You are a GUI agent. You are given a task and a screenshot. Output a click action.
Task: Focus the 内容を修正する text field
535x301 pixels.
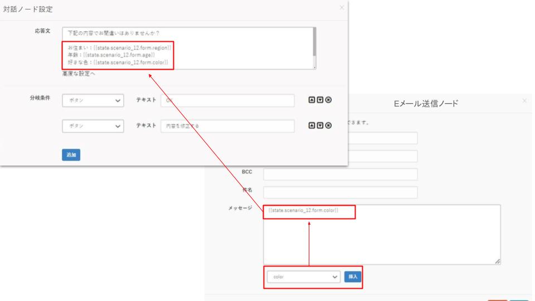click(227, 126)
